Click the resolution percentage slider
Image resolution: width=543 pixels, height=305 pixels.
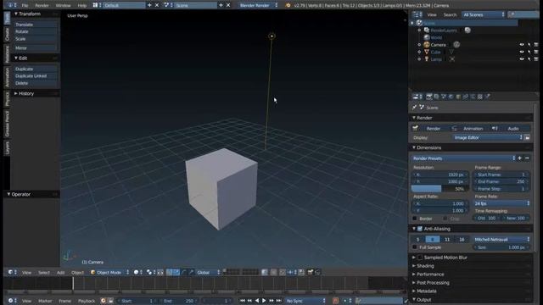coord(439,189)
